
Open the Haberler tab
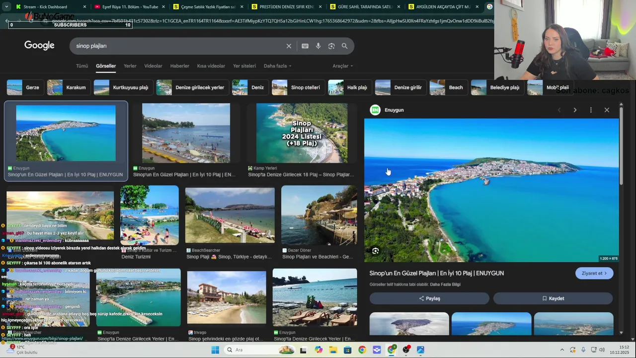[179, 66]
